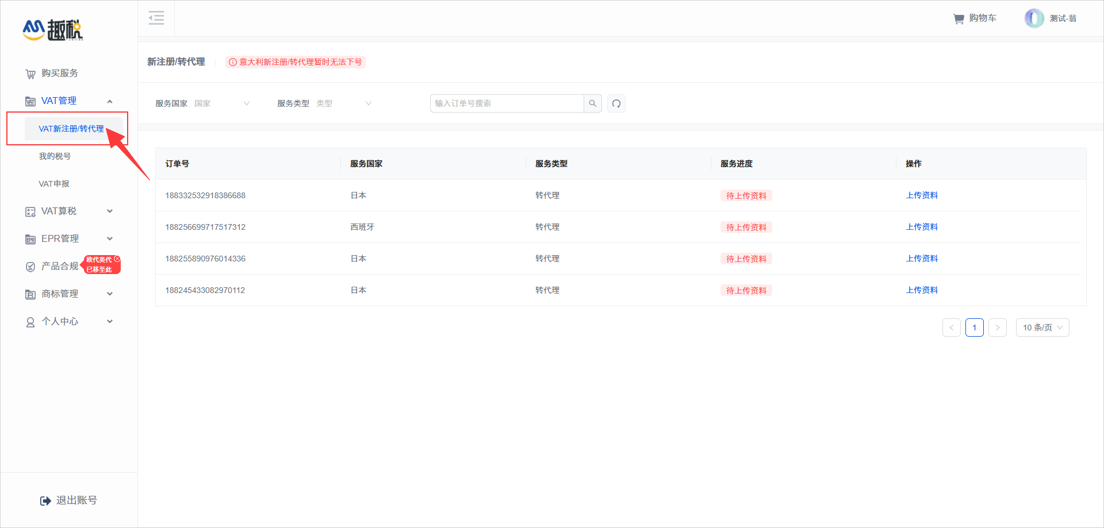The width and height of the screenshot is (1104, 528).
Task: Open the 服务国家 country dropdown
Action: 222,103
